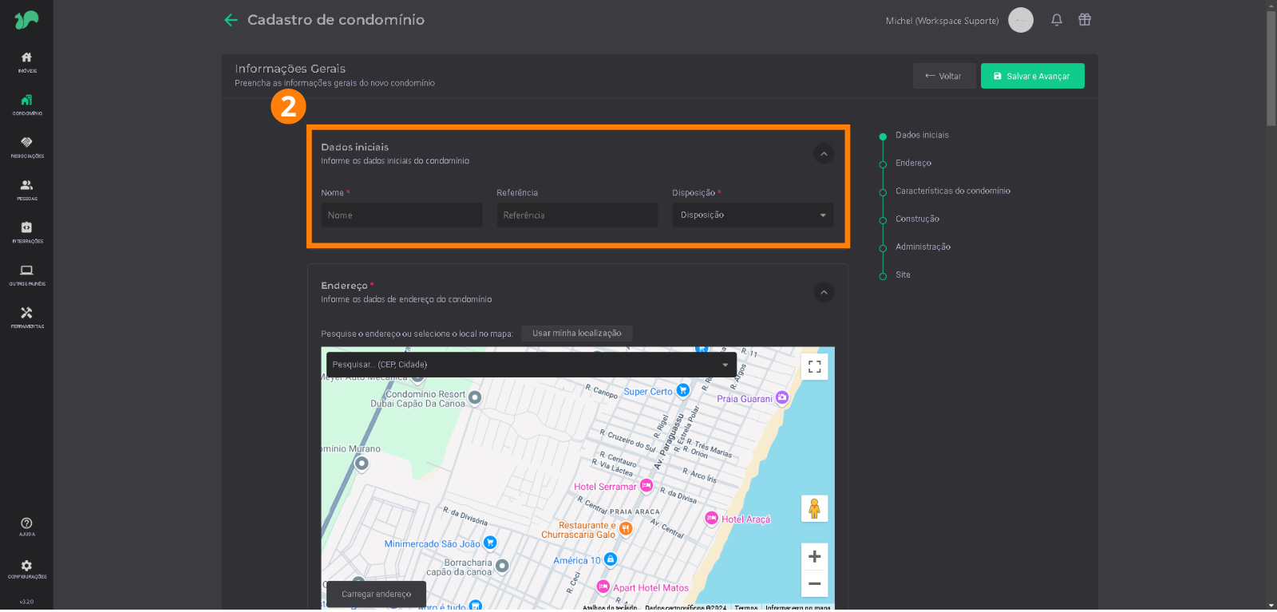Screen dimensions: 1277x612
Task: Open the Ajuda help icon
Action: click(x=26, y=527)
